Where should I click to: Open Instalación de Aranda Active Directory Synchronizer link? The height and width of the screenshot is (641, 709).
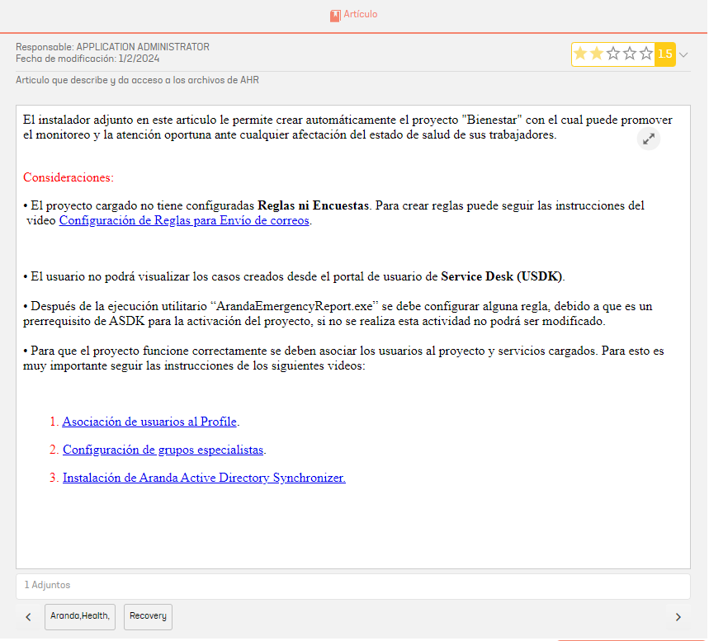204,478
